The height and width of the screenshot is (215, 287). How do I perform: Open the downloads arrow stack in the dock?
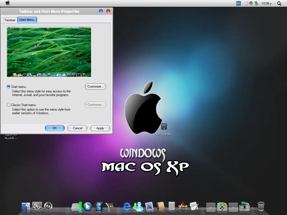[x=244, y=207]
